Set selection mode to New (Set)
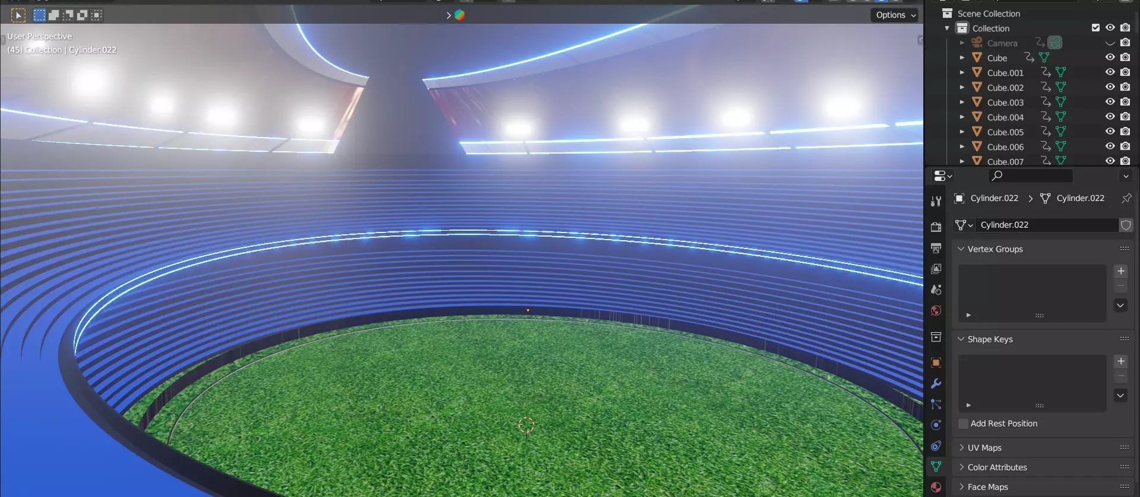Screen dimensions: 1140x497 point(39,15)
